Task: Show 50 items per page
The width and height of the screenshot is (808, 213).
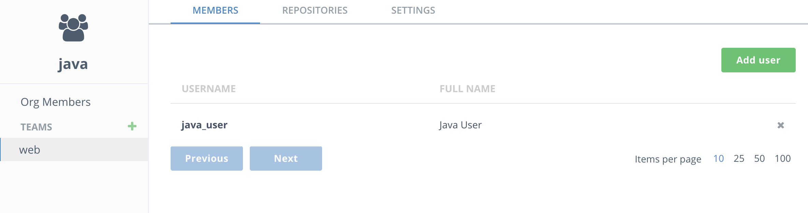Action: (760, 158)
